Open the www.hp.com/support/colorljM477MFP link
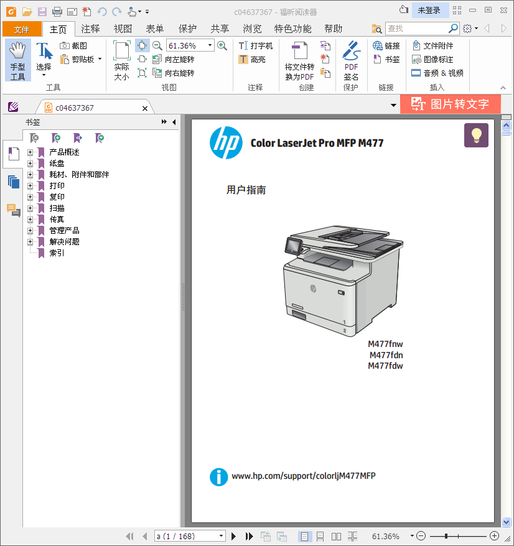This screenshot has width=514, height=546. click(x=304, y=476)
